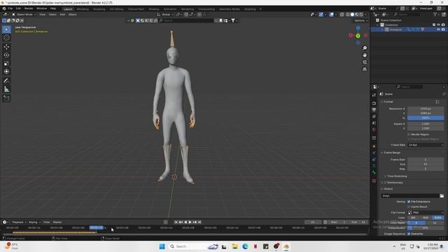This screenshot has height=252, width=448.
Task: Open the File menu
Action: click(10, 8)
